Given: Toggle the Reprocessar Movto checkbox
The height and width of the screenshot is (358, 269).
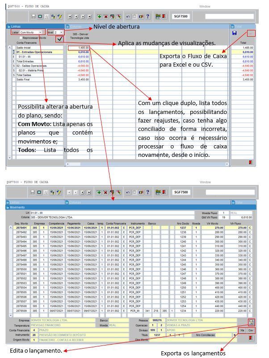Looking at the screenshot, I should coord(20,38).
